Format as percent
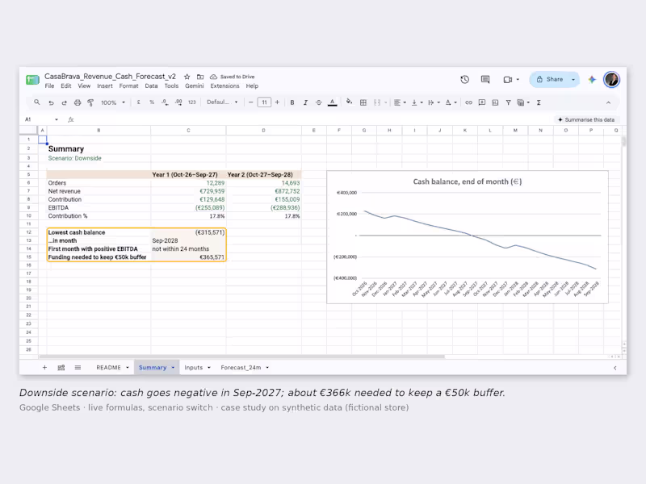This screenshot has height=484, width=646. [x=152, y=102]
